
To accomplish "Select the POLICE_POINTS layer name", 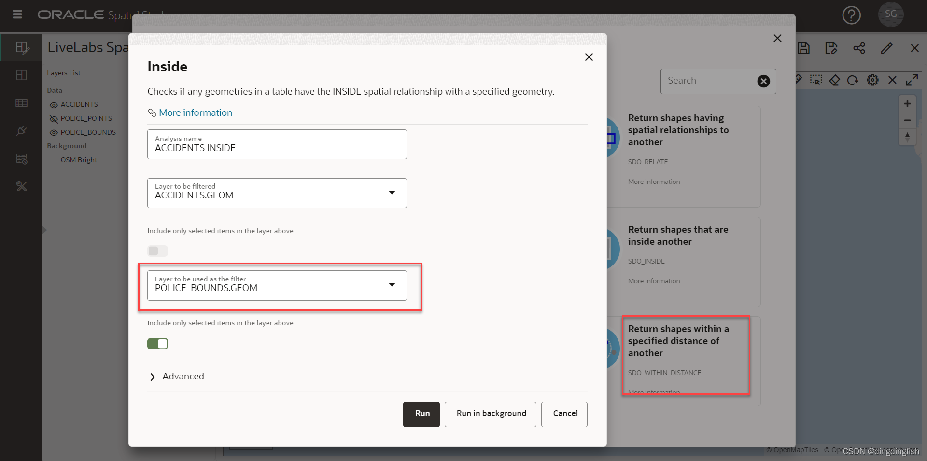I will [86, 118].
